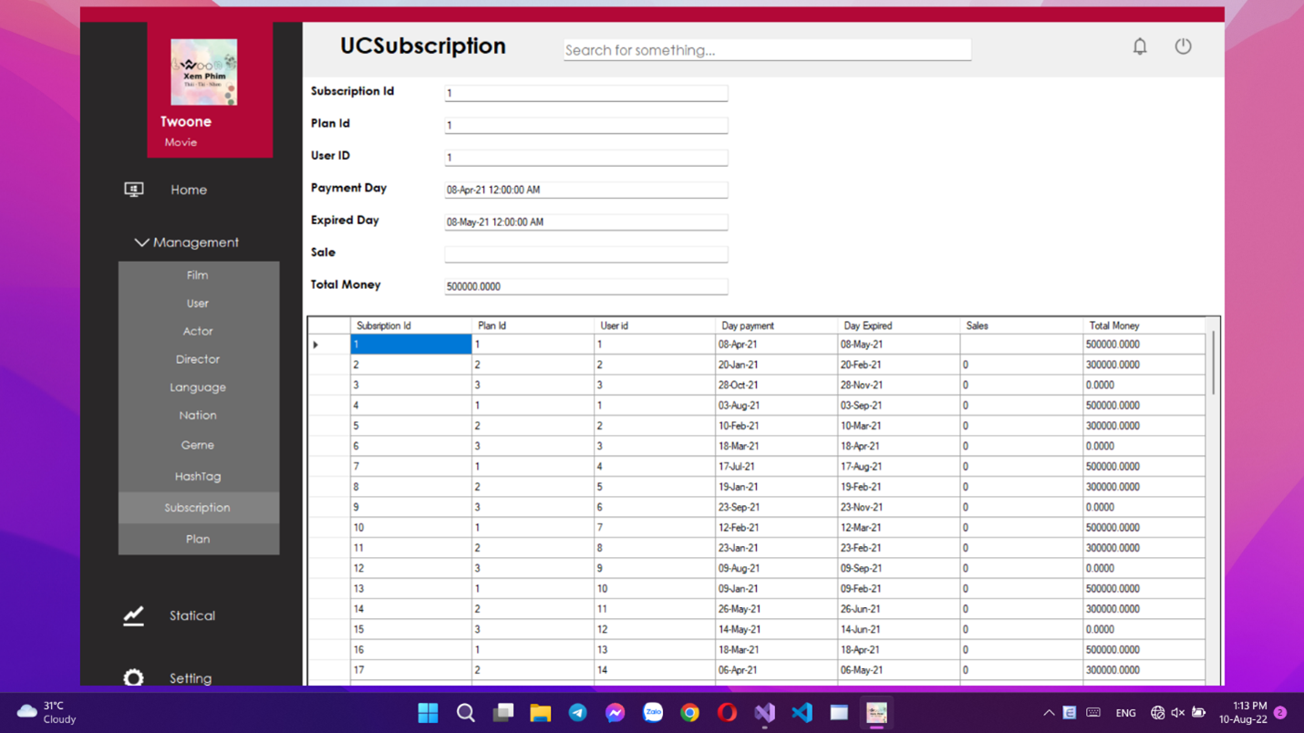Open the Setting section

[x=191, y=678]
